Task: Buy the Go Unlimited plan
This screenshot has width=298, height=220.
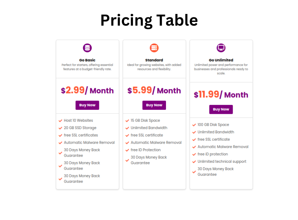Action: coord(221,110)
